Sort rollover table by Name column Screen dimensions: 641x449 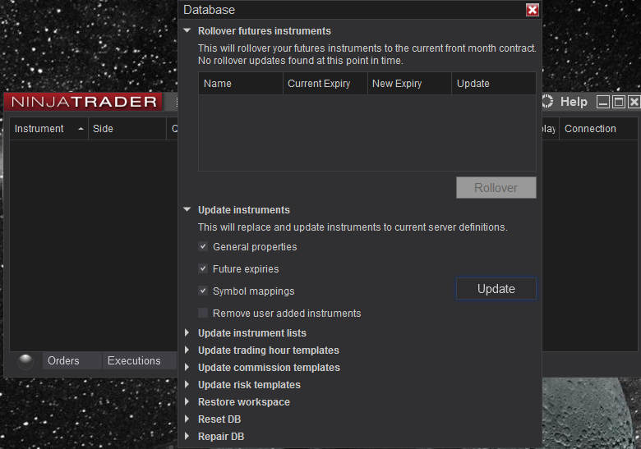point(240,83)
